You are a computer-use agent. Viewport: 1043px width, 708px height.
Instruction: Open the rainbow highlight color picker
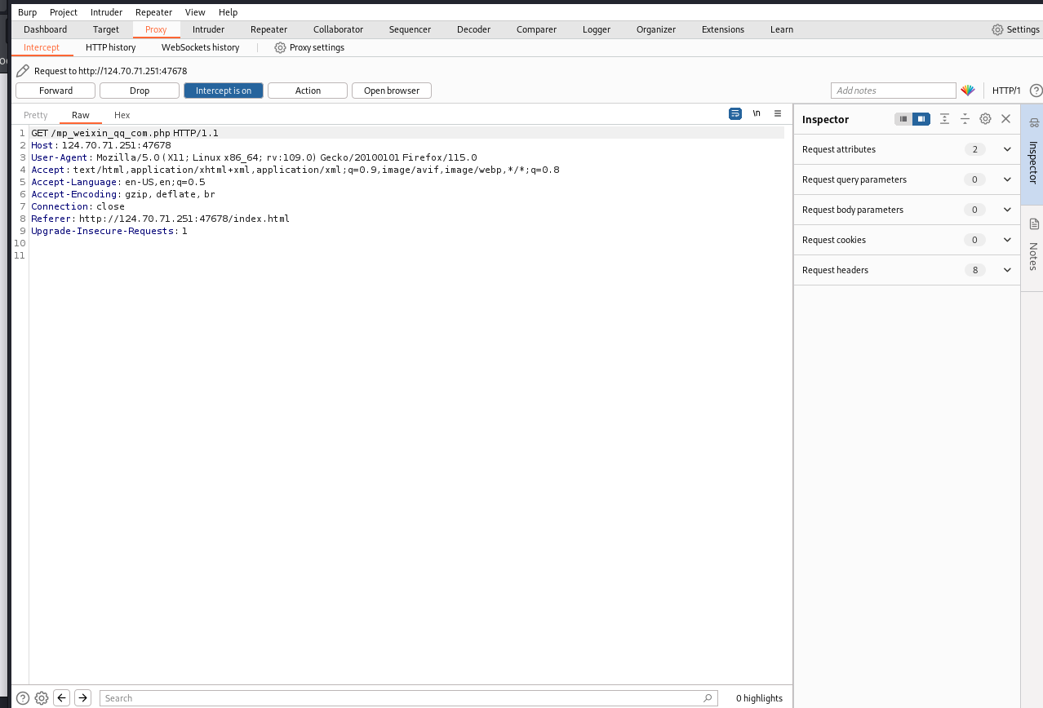tap(968, 91)
